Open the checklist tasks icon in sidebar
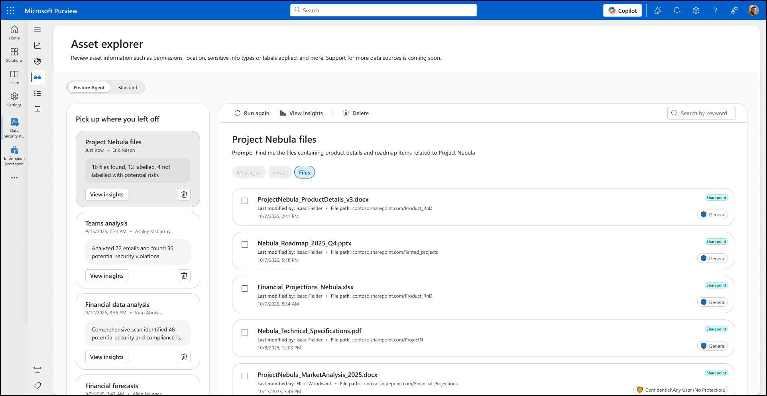The height and width of the screenshot is (396, 767). coord(37,93)
